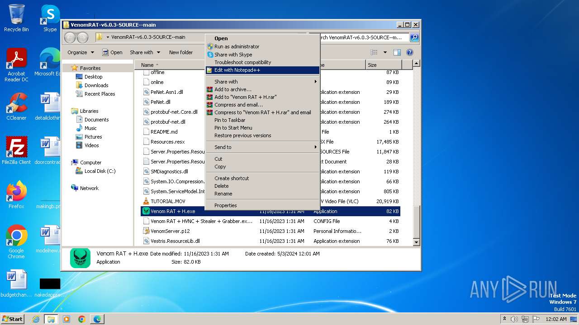The image size is (579, 325).
Task: Change view using the Views icon
Action: [374, 52]
